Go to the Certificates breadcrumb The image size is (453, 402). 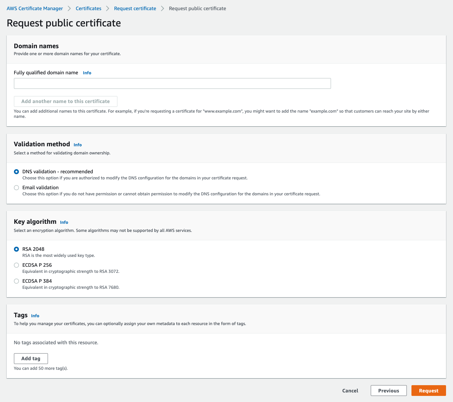88,8
